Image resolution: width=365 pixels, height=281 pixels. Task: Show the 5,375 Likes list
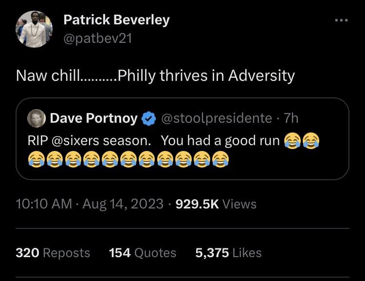[x=228, y=253]
